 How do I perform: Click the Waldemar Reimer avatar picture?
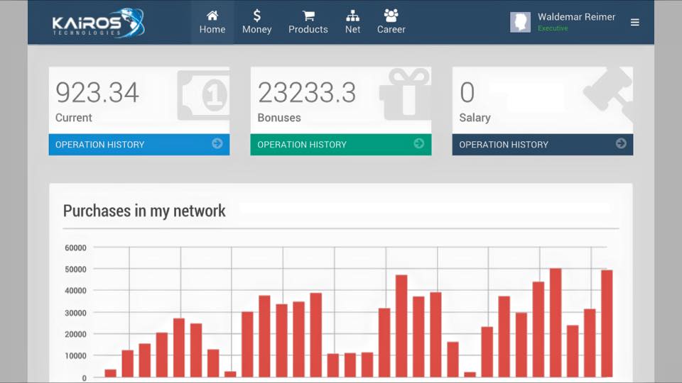tap(520, 22)
